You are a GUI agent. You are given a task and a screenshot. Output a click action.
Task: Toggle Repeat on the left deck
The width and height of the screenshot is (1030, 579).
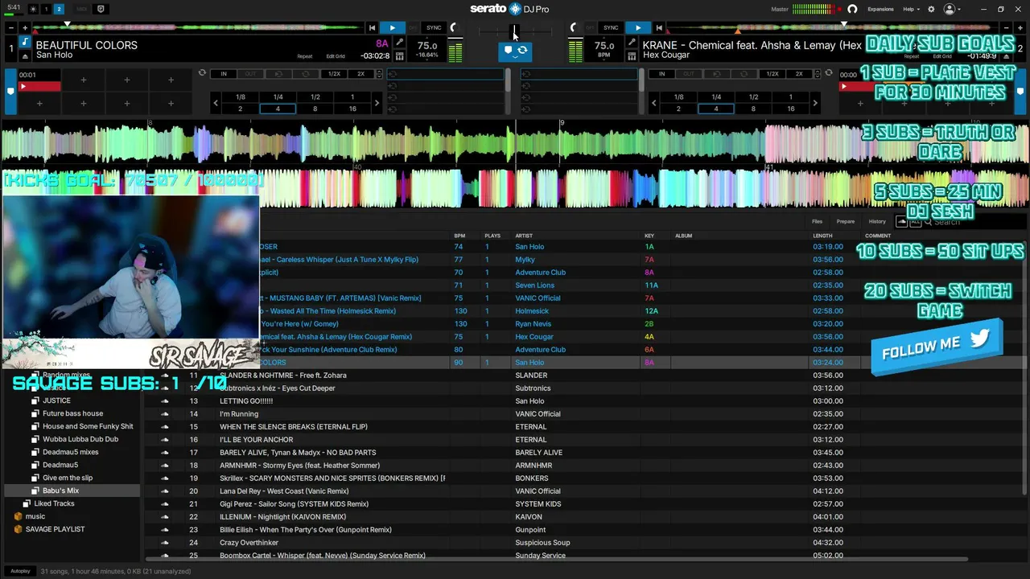(x=304, y=56)
